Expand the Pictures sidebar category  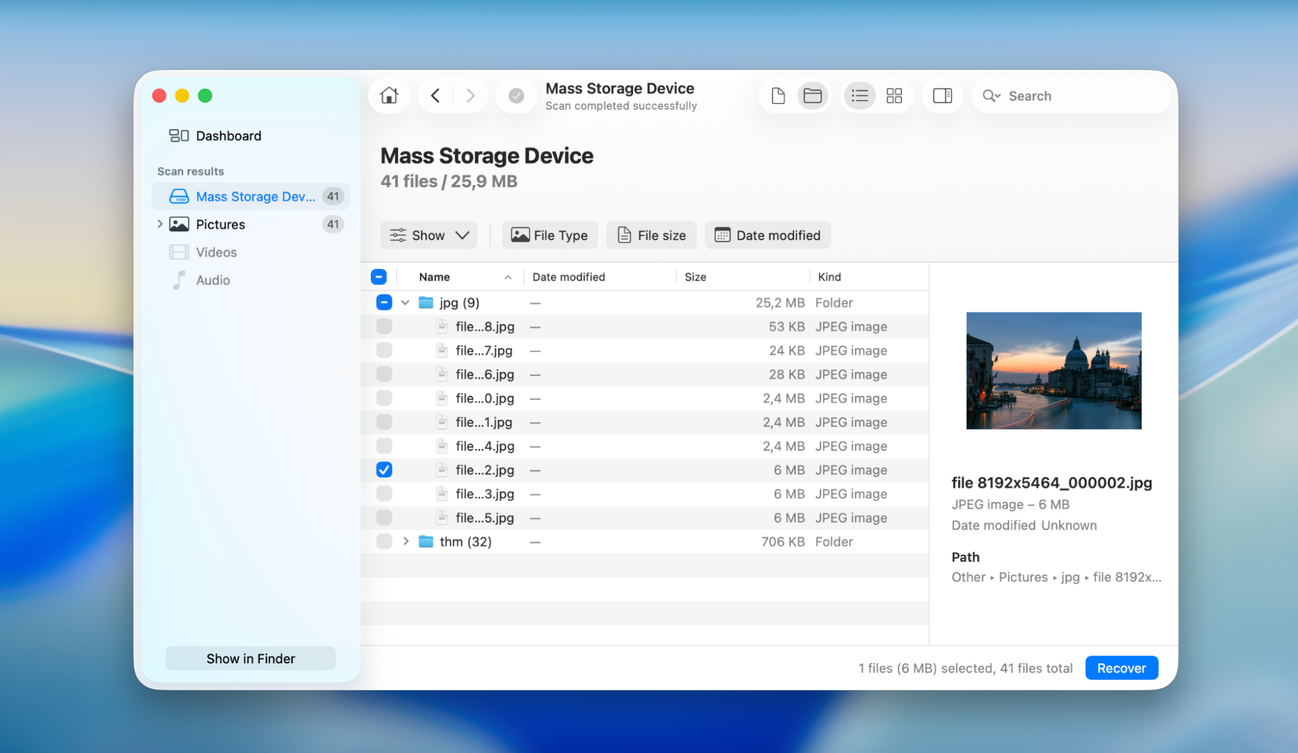point(160,224)
